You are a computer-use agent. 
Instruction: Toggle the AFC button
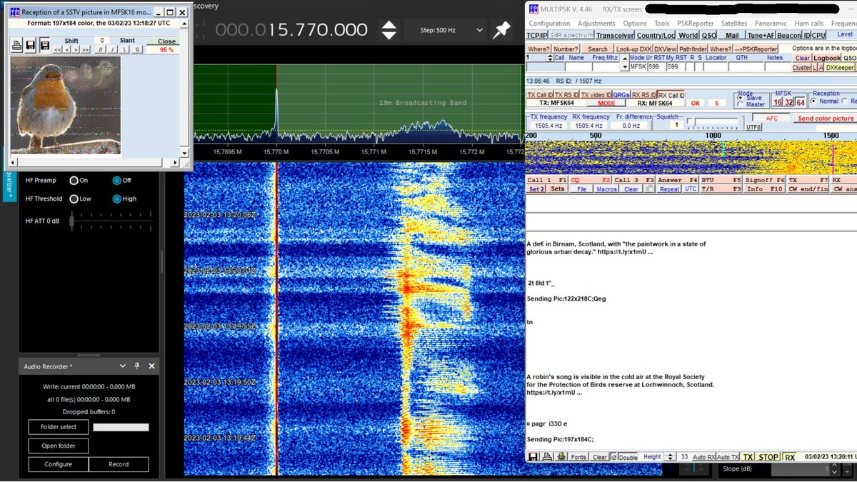tap(771, 119)
